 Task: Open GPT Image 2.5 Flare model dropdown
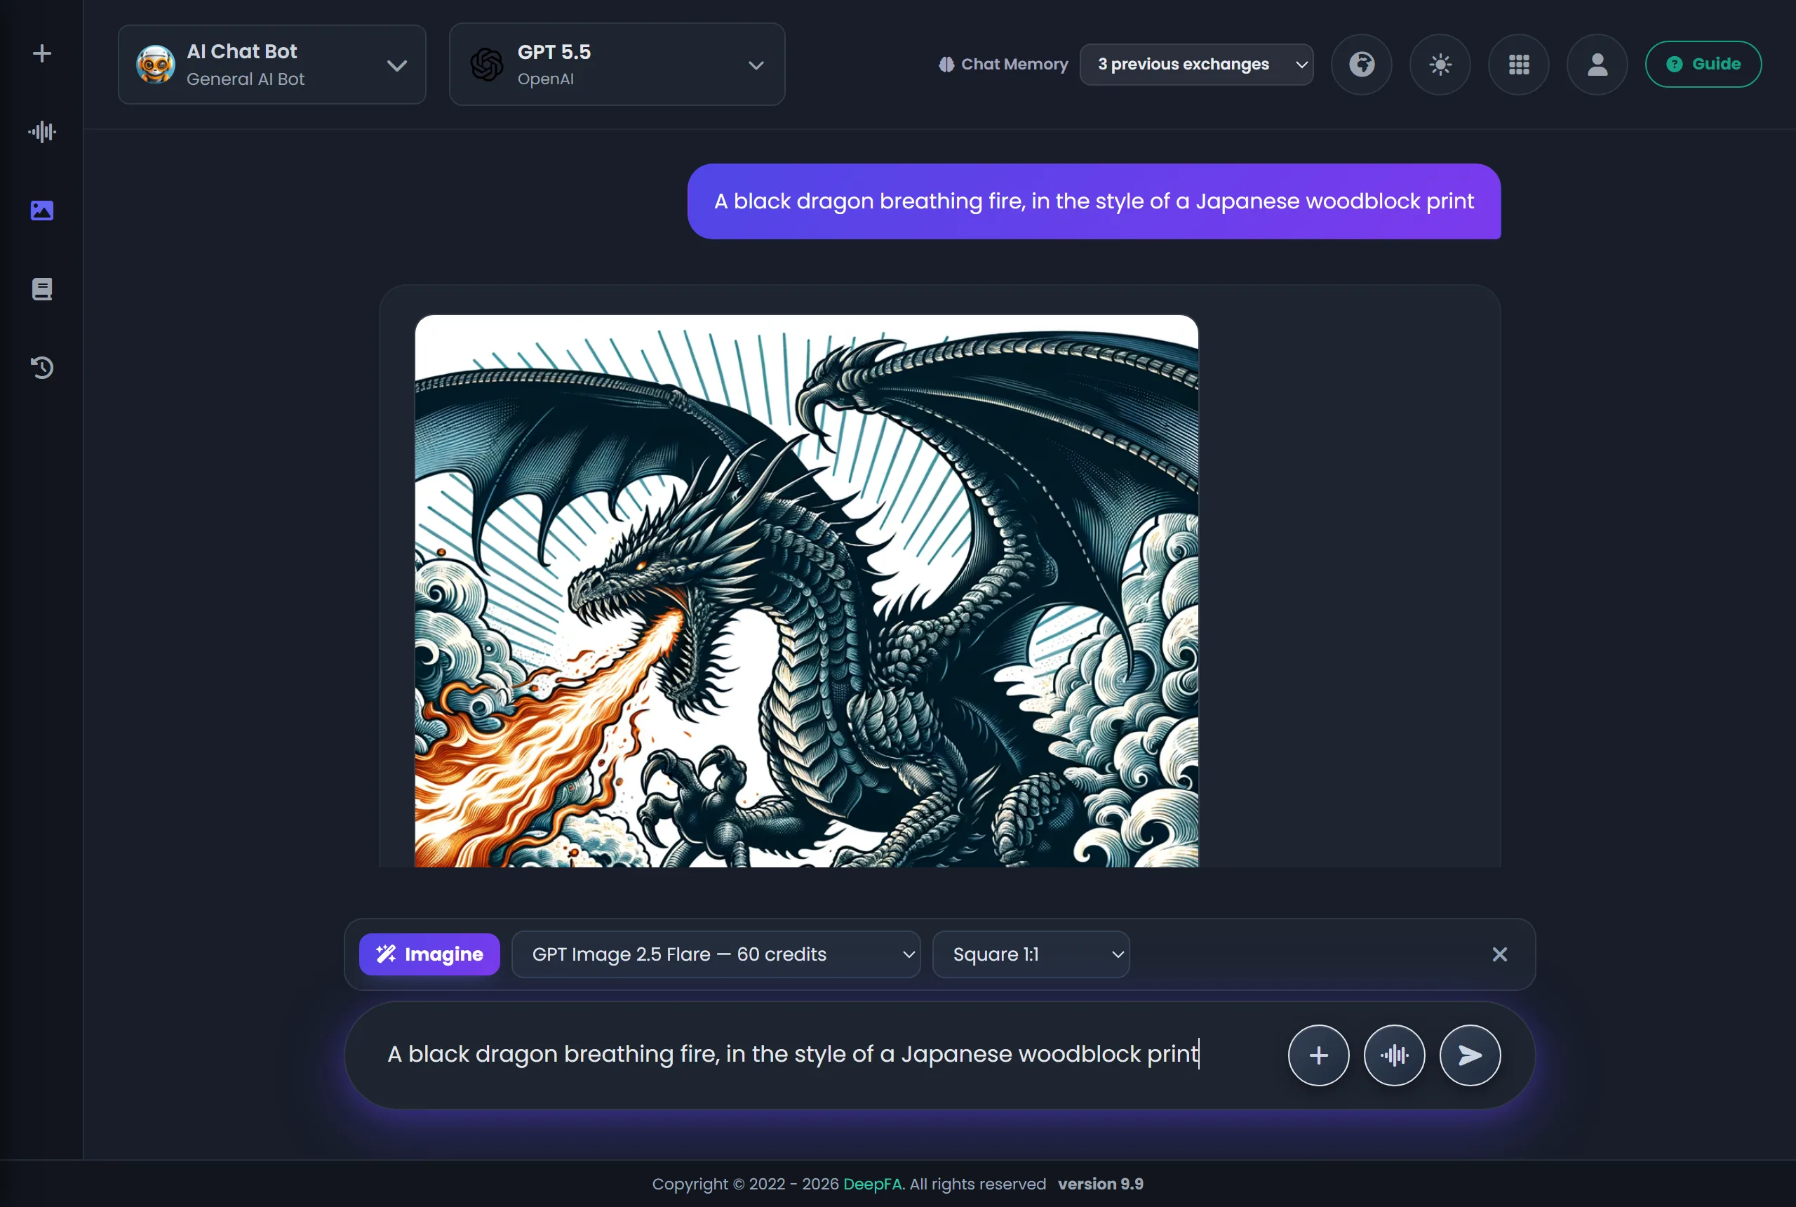coord(716,954)
